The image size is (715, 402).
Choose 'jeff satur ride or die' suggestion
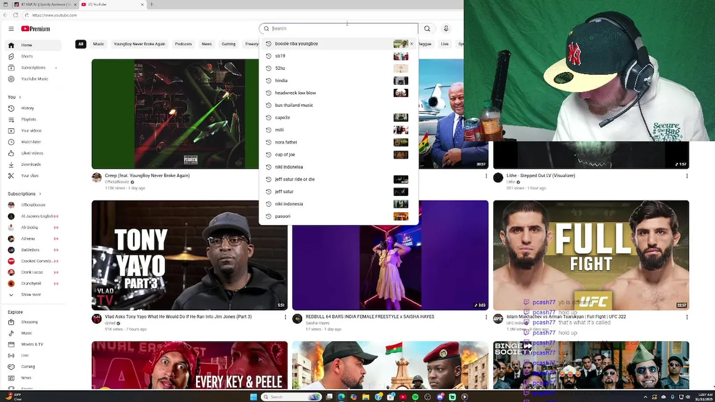338,179
